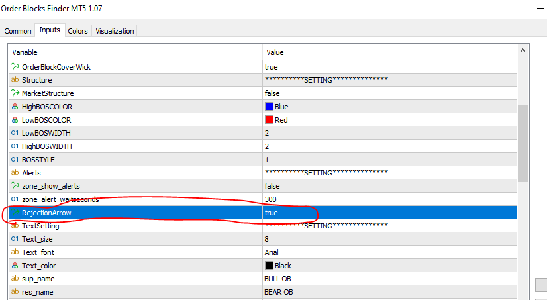547x300 pixels.
Task: Click the zone_show_alerts boolean type icon
Action: pyautogui.click(x=15, y=185)
